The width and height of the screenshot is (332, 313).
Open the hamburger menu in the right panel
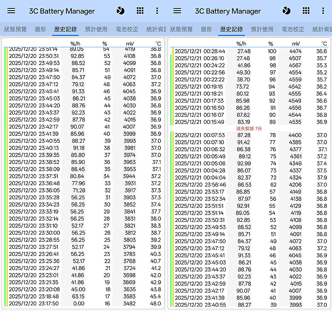click(x=177, y=11)
